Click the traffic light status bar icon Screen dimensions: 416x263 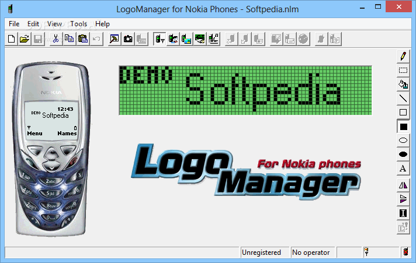coord(366,252)
